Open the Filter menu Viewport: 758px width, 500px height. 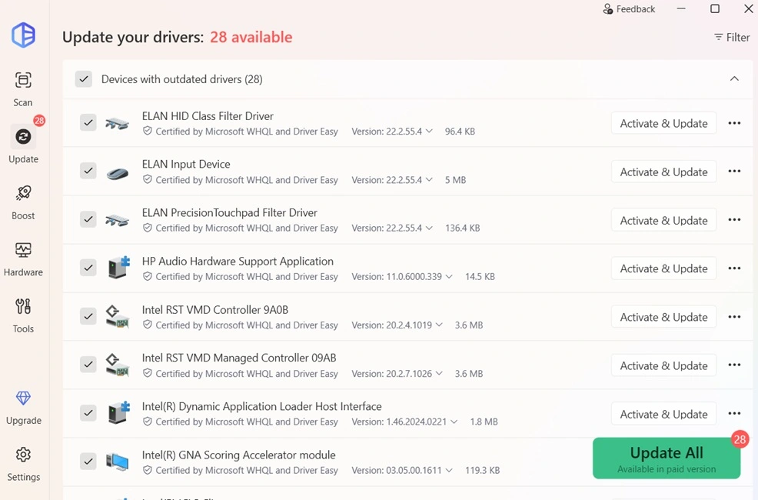732,37
